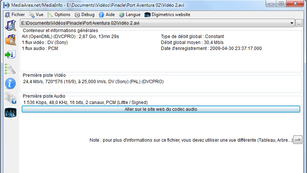Image resolution: width=307 pixels, height=173 pixels.
Task: Open the Digimetrics website menu item
Action: 167,15
